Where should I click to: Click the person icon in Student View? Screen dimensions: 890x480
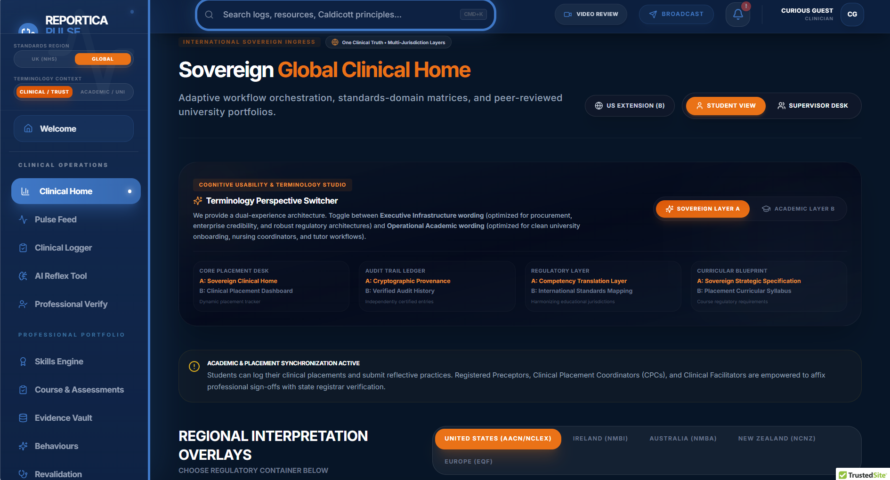700,106
